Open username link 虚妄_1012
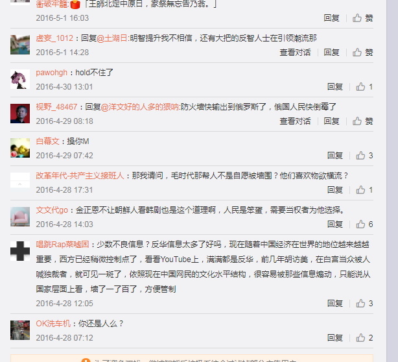The width and height of the screenshot is (398, 362). [x=54, y=38]
